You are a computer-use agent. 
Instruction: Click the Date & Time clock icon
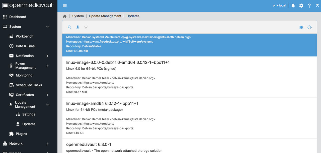(11, 46)
